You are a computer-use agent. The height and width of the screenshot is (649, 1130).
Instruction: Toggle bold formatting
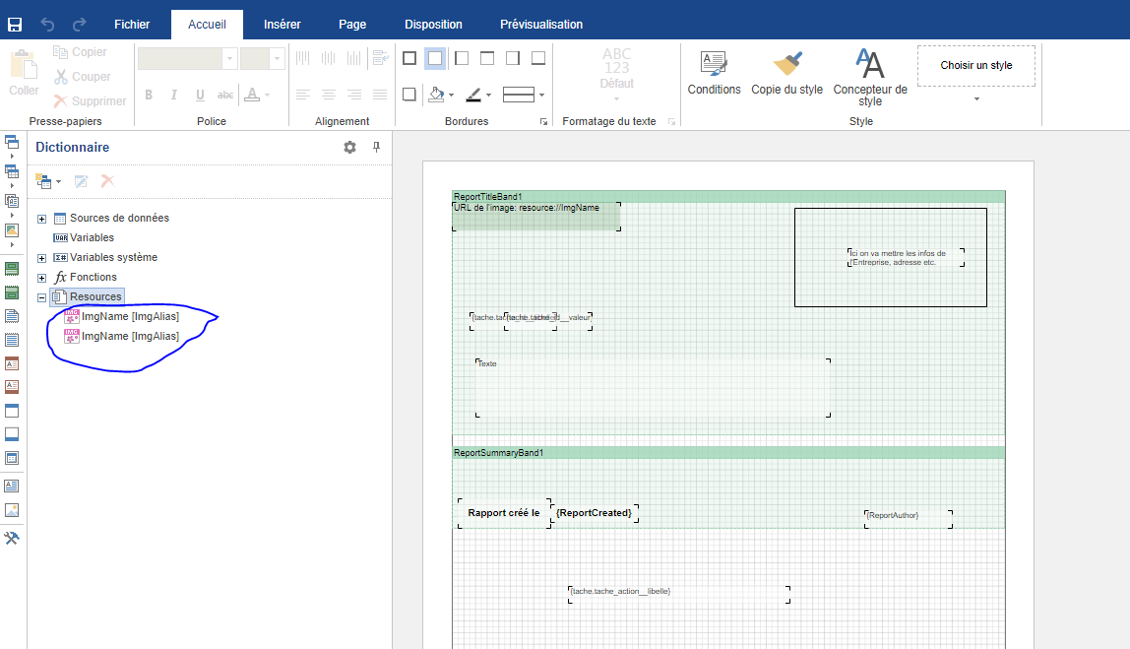(x=149, y=95)
